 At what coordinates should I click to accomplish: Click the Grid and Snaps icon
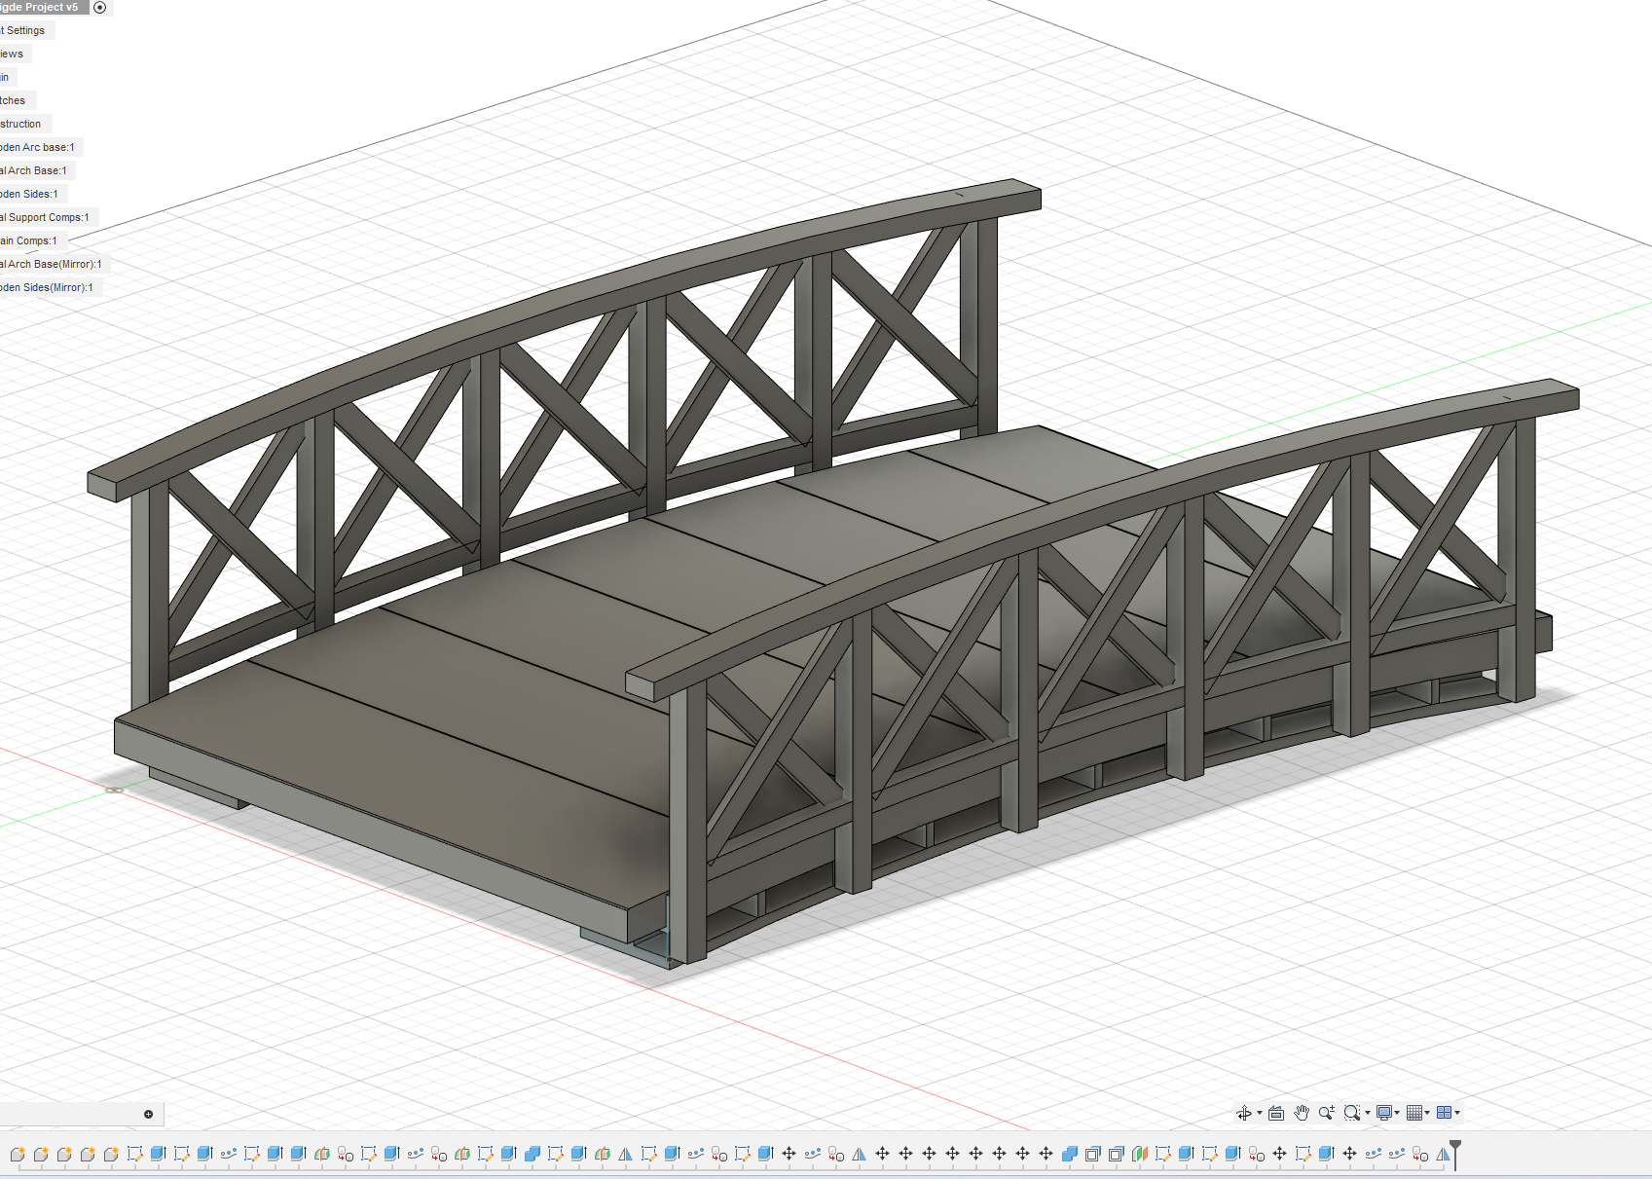tap(1414, 1113)
